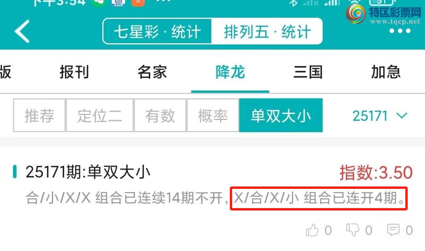
Task: Switch to 排列五·统计 toggle
Action: click(267, 31)
